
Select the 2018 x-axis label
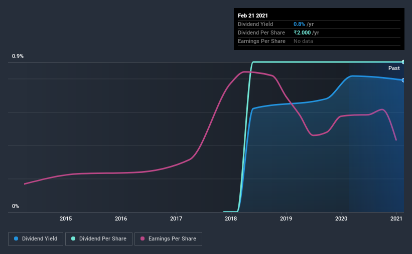[x=231, y=218]
